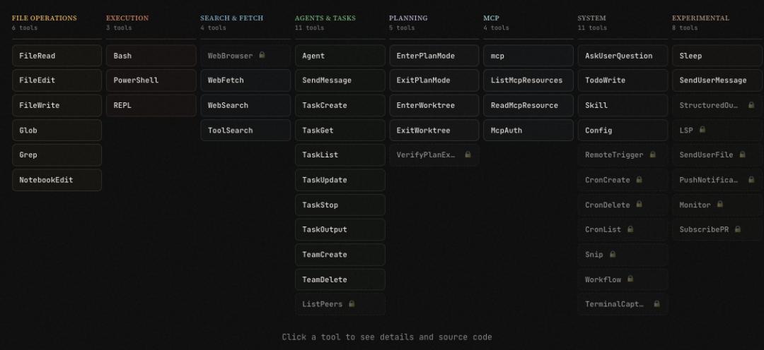
Task: Open the WebFetch tool
Action: [x=245, y=80]
